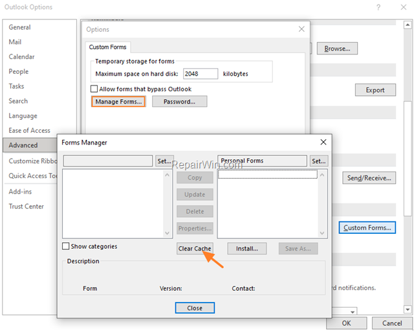This screenshot has height=331, width=414.
Task: Close the Options dialog with X icon
Action: tap(301, 29)
